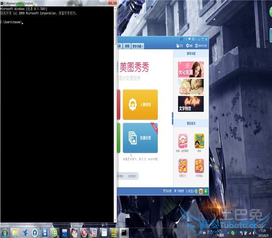Click the cmd scrollbar down arrow
The width and height of the screenshot is (272, 238).
point(115,221)
